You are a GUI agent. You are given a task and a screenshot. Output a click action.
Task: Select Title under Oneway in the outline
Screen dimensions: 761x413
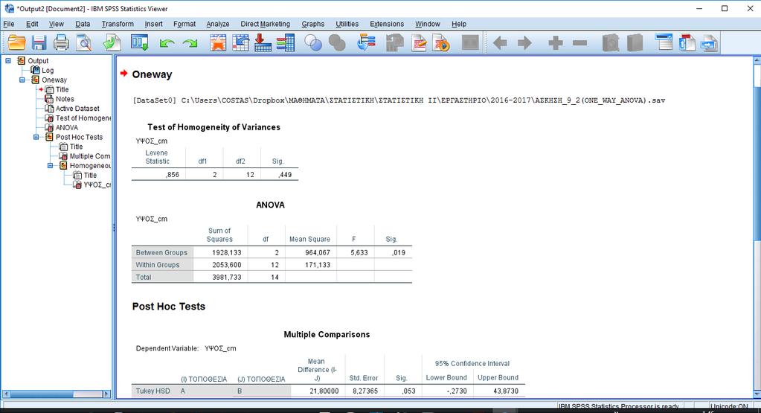(x=62, y=89)
